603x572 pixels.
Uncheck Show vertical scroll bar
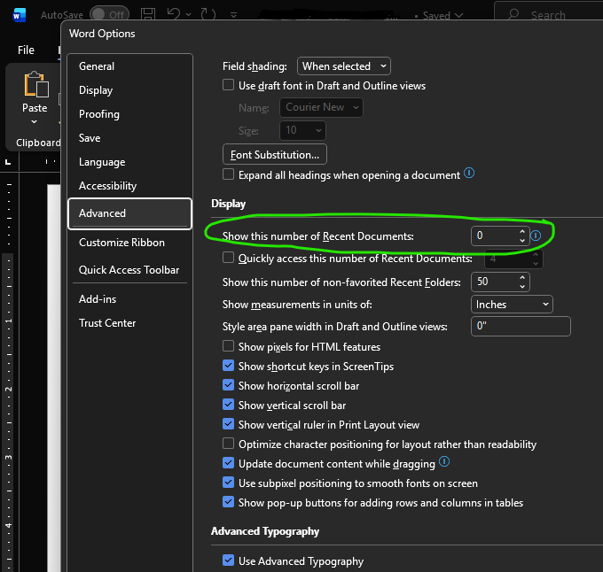point(228,405)
